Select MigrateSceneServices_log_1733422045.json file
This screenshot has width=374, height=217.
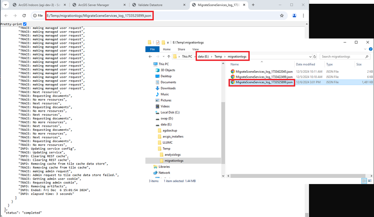click(264, 71)
